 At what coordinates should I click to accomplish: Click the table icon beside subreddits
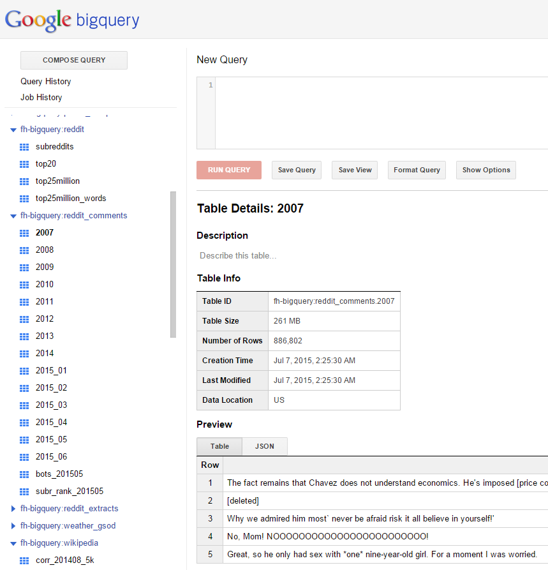(25, 147)
